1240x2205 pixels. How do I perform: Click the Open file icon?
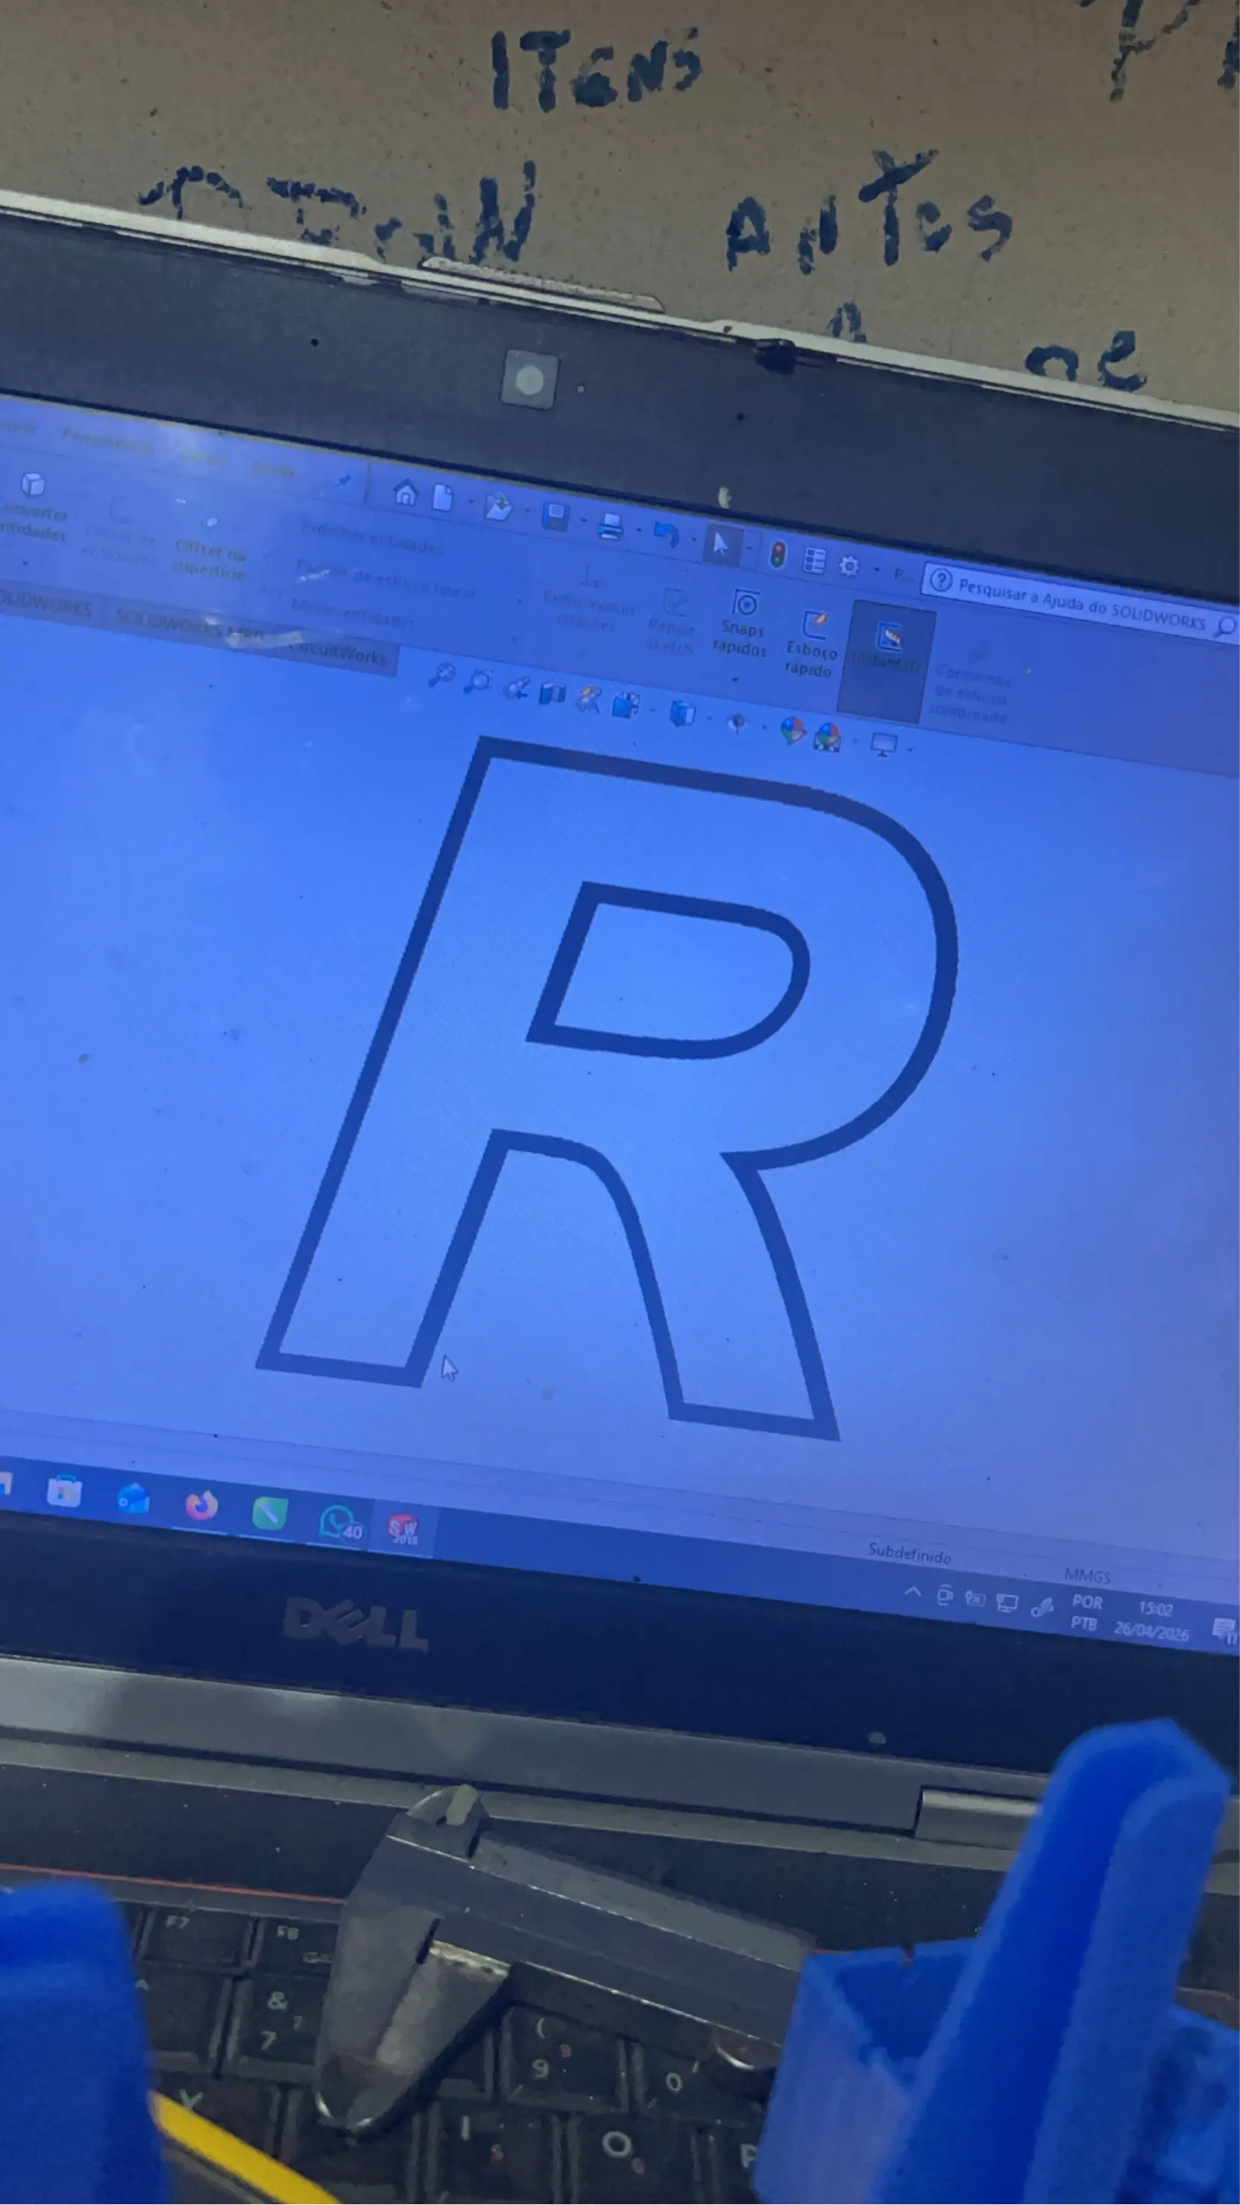click(x=497, y=507)
